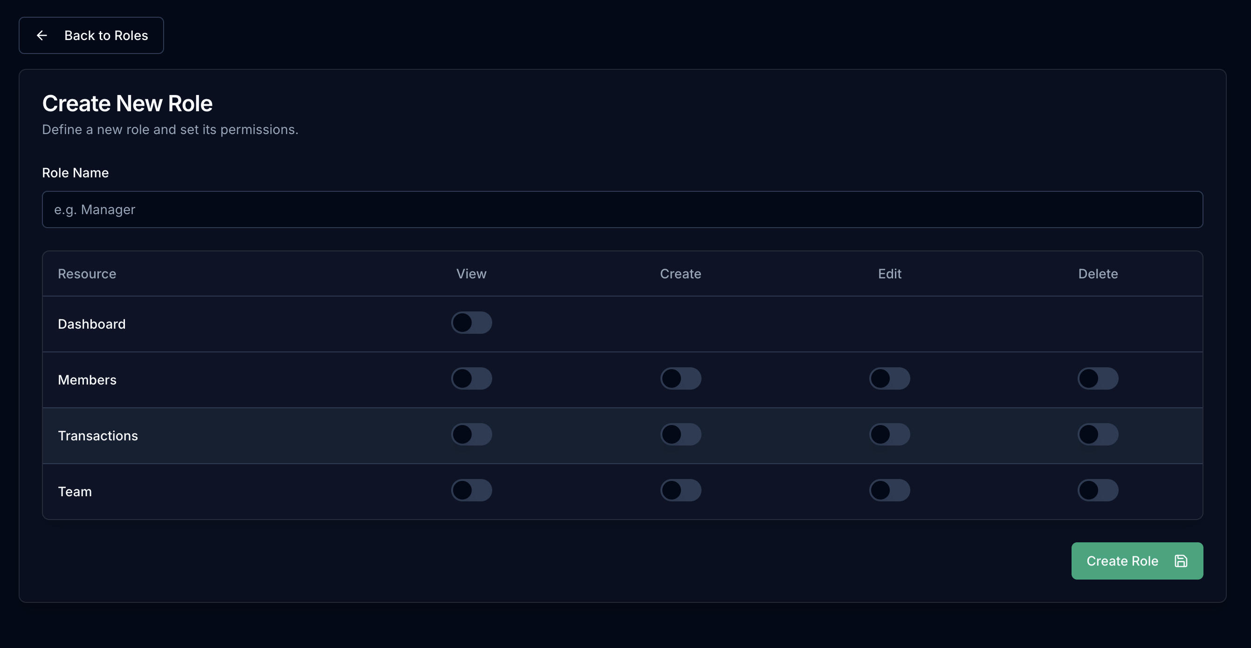Click the Transactions row label

click(x=97, y=436)
